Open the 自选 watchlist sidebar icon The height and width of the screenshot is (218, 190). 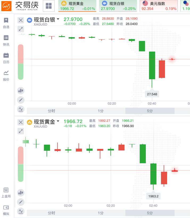point(6,23)
